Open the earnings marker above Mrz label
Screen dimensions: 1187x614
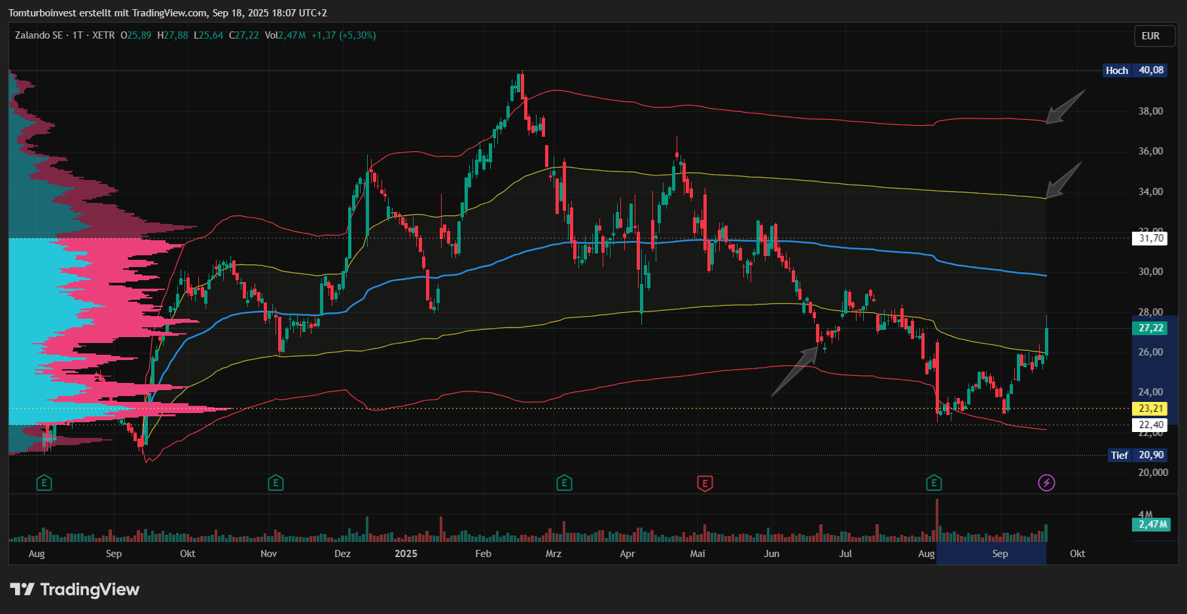click(x=564, y=484)
